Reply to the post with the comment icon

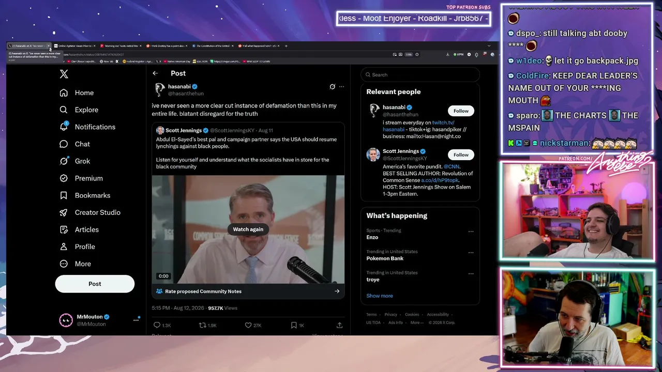(157, 325)
